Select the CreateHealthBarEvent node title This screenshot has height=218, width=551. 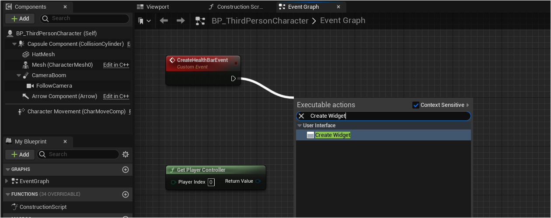point(202,60)
